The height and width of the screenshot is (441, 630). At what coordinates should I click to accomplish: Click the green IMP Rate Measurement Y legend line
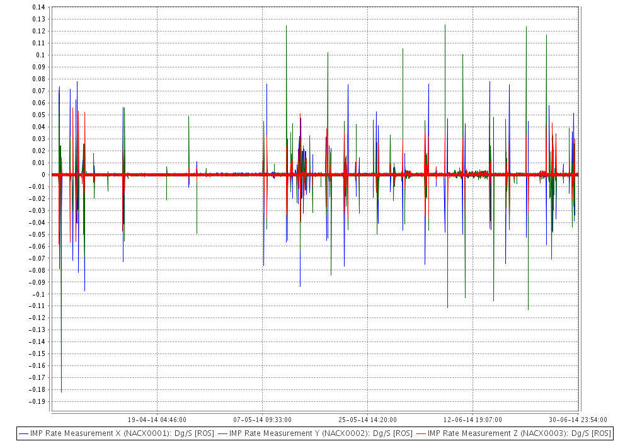click(x=222, y=434)
